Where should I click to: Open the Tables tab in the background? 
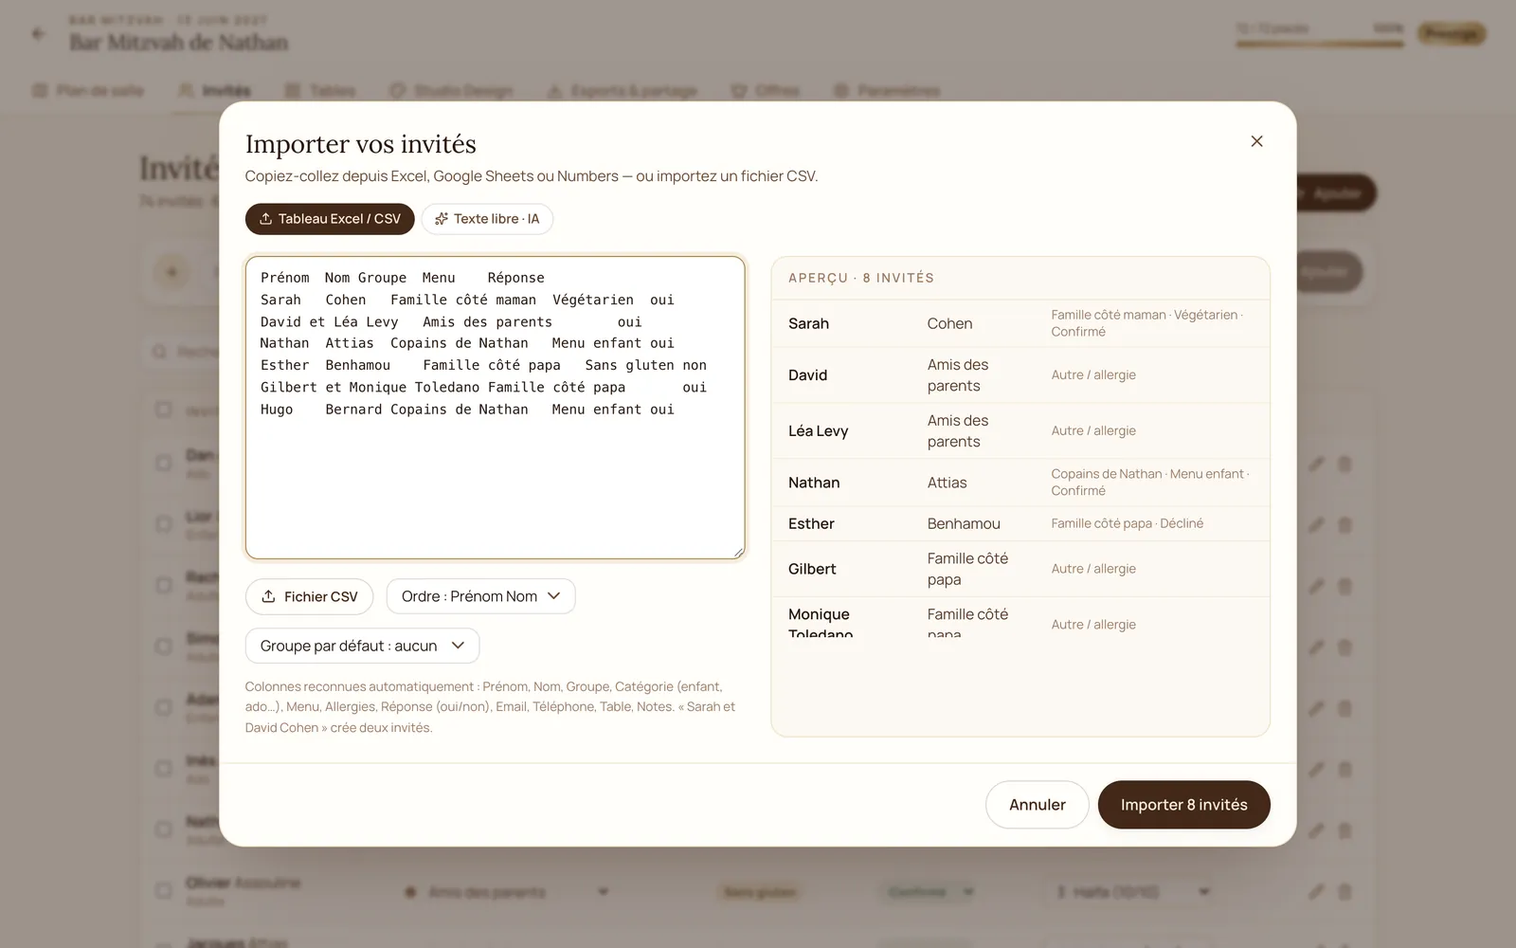click(x=321, y=91)
